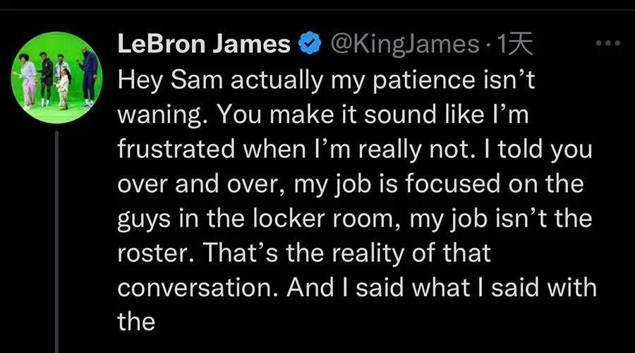Open the three-dot more options menu
This screenshot has height=353, width=635.
pos(607,44)
